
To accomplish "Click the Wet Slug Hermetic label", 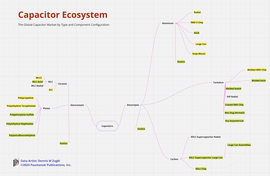I will pos(235,113).
